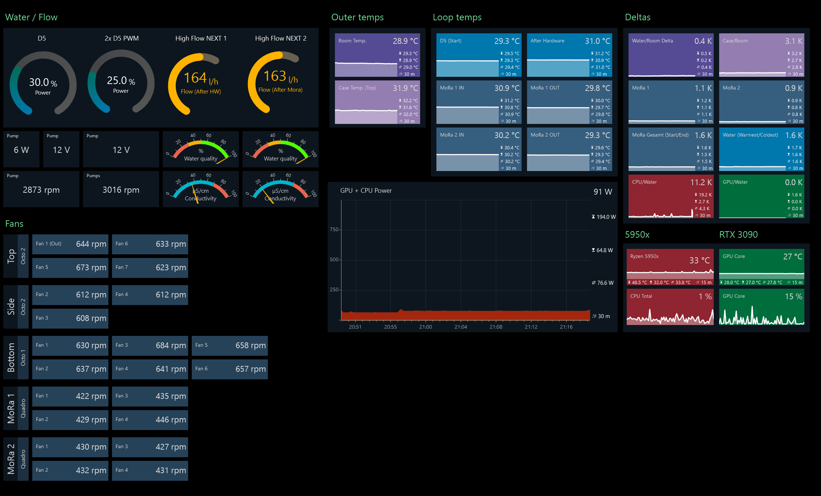This screenshot has width=821, height=496.
Task: Select the MoRa 2 delta tile showing 0.9 K
Action: pos(762,102)
